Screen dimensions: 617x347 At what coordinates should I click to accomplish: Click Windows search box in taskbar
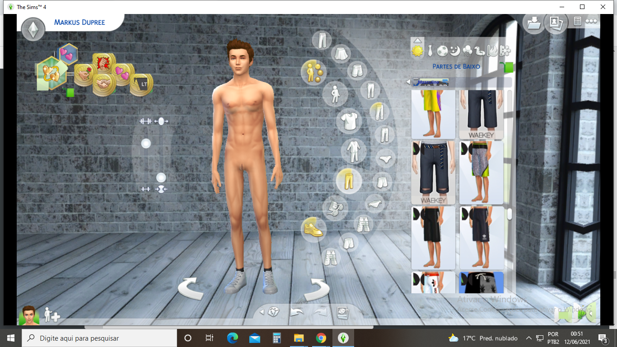(x=98, y=338)
